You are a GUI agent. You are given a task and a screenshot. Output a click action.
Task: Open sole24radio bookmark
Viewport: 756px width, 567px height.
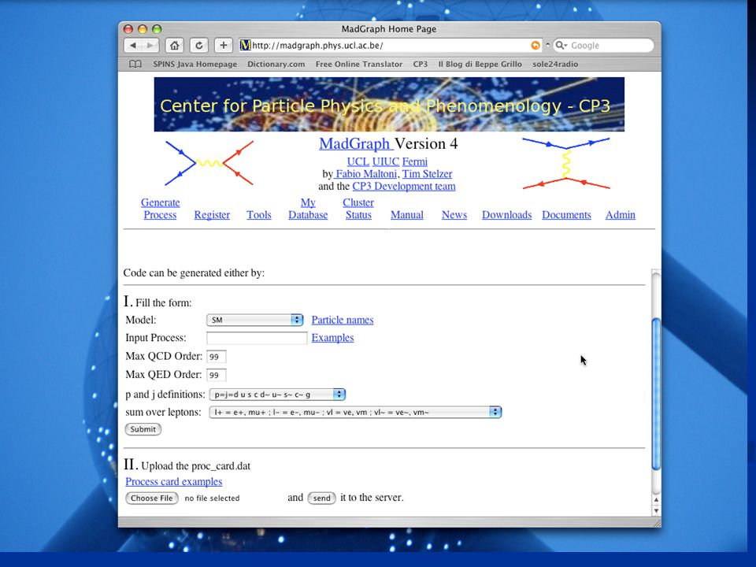point(555,64)
